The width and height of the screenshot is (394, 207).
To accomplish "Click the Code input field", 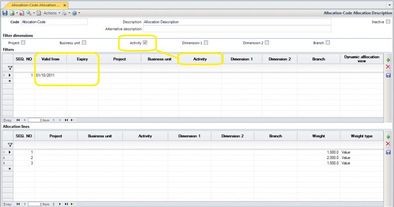I will pyautogui.click(x=54, y=22).
